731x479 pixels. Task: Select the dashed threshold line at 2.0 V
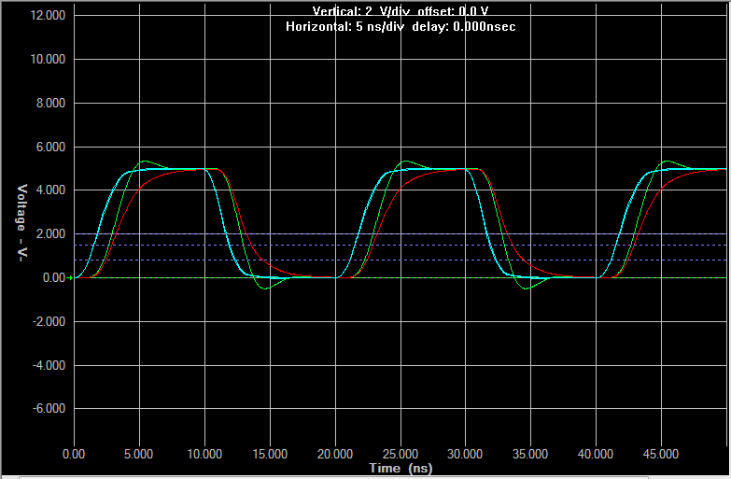401,234
